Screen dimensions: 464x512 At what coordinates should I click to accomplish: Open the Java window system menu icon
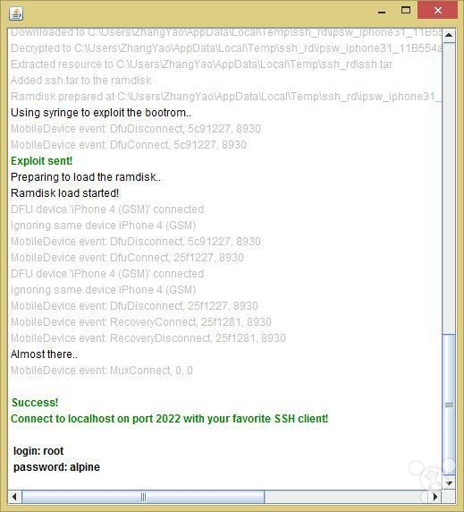(x=16, y=13)
